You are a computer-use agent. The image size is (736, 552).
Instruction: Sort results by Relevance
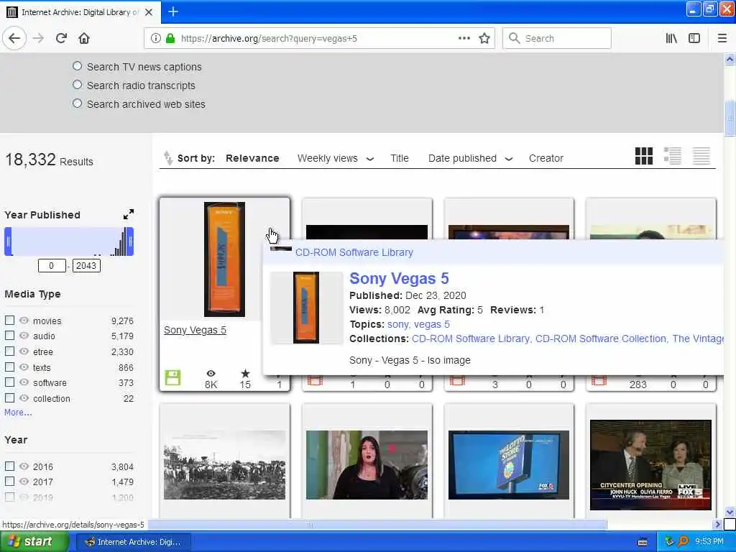pyautogui.click(x=252, y=158)
